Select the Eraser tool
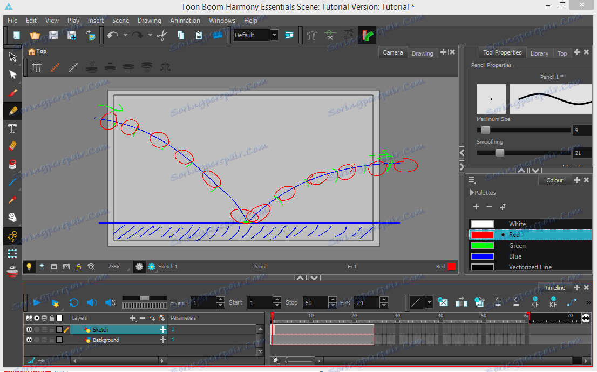The height and width of the screenshot is (372, 597). pos(13,146)
